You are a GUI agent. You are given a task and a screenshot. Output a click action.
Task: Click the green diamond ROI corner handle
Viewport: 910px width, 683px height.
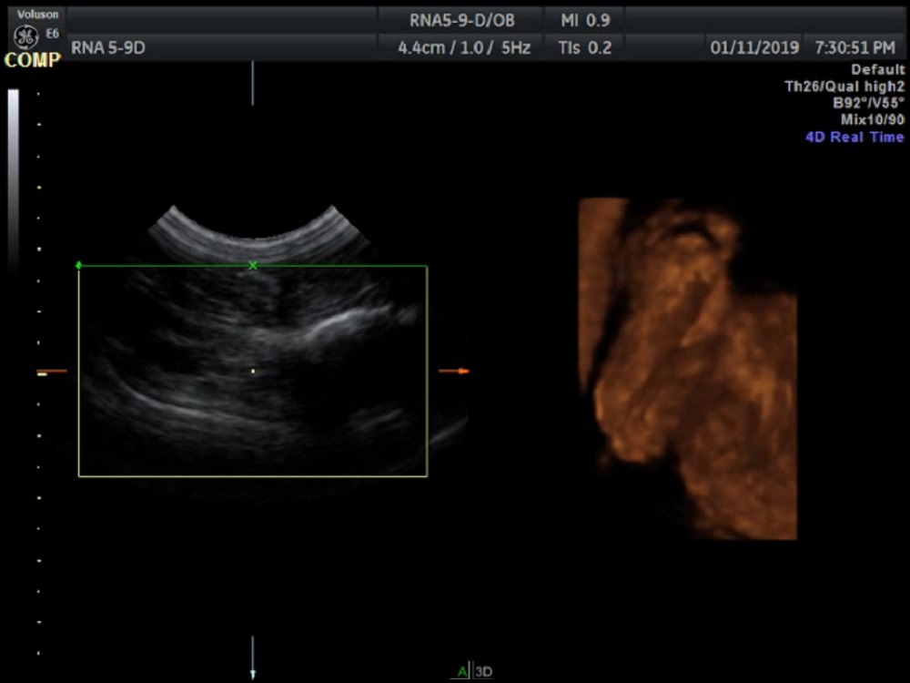point(79,265)
